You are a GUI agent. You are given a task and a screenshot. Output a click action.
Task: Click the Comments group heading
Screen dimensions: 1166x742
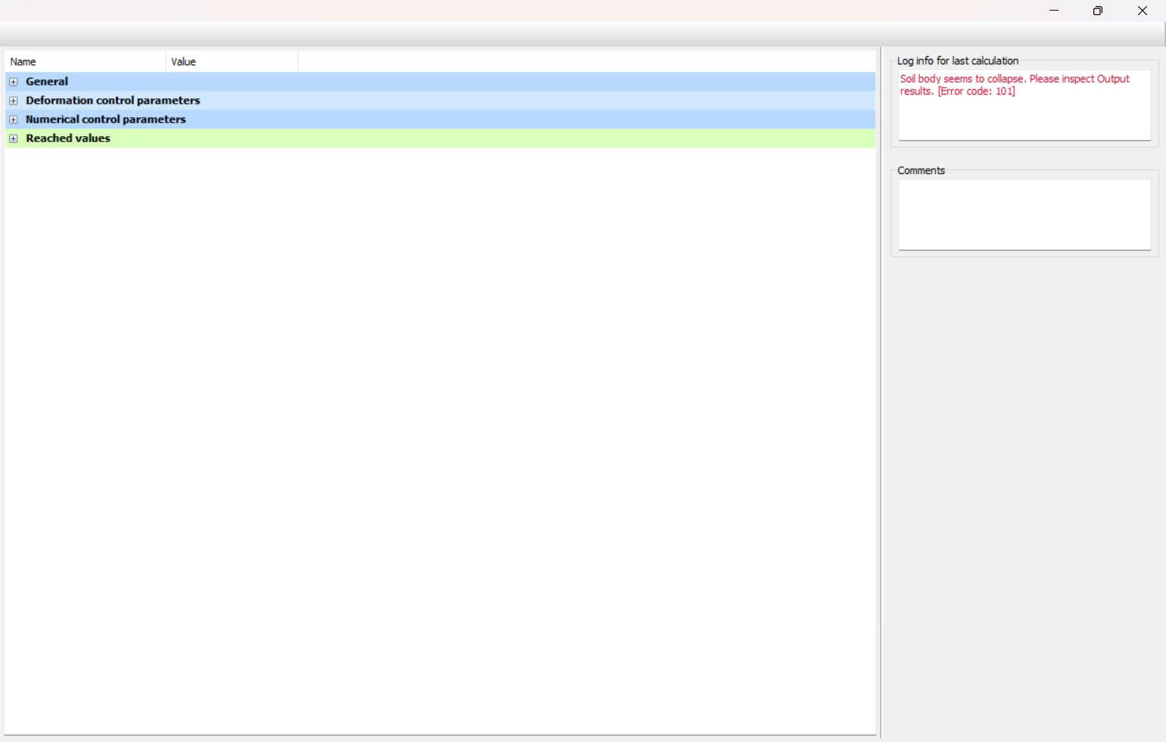point(921,170)
